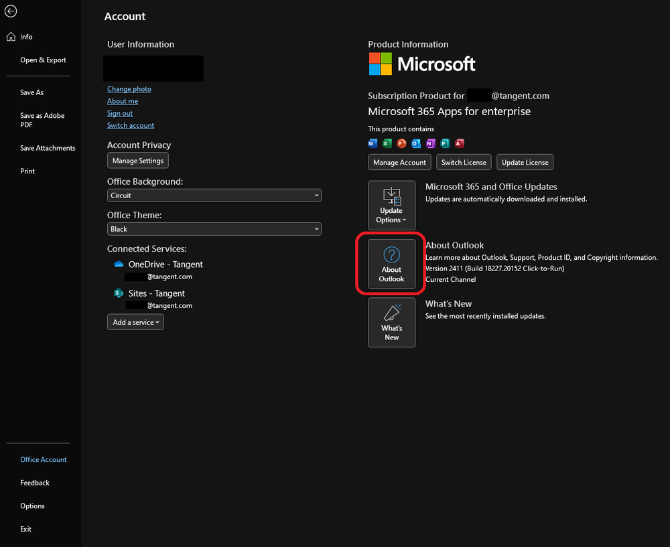Open Office Account in the sidebar
Viewport: 670px width, 547px height.
[x=44, y=460]
